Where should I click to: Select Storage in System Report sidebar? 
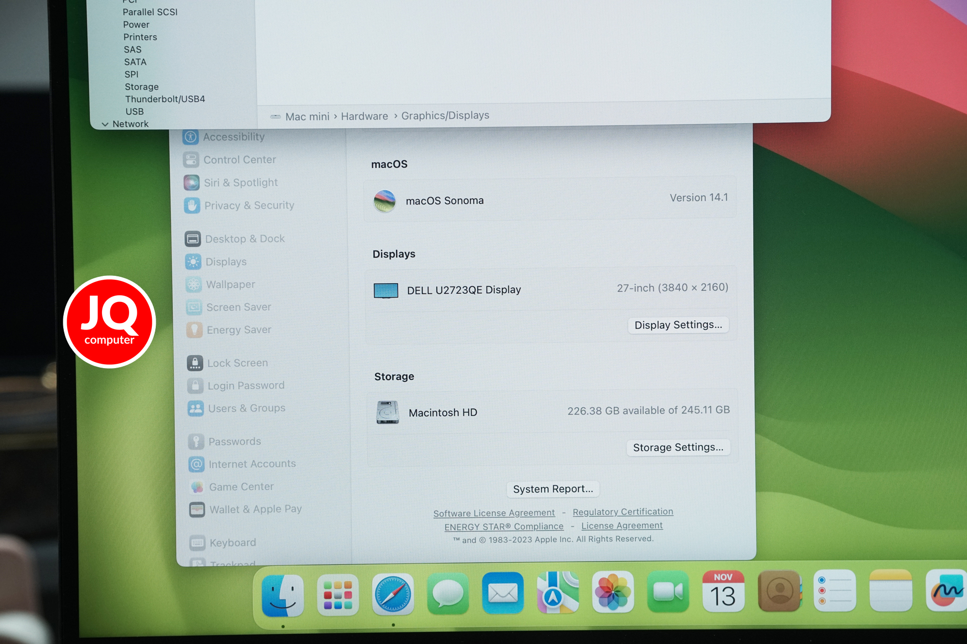[141, 87]
